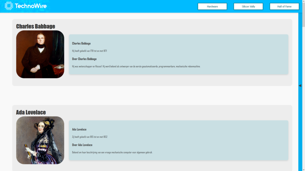This screenshot has height=171, width=305.
Task: Click the Lovelace description about mechanische computer
Action: click(x=112, y=152)
